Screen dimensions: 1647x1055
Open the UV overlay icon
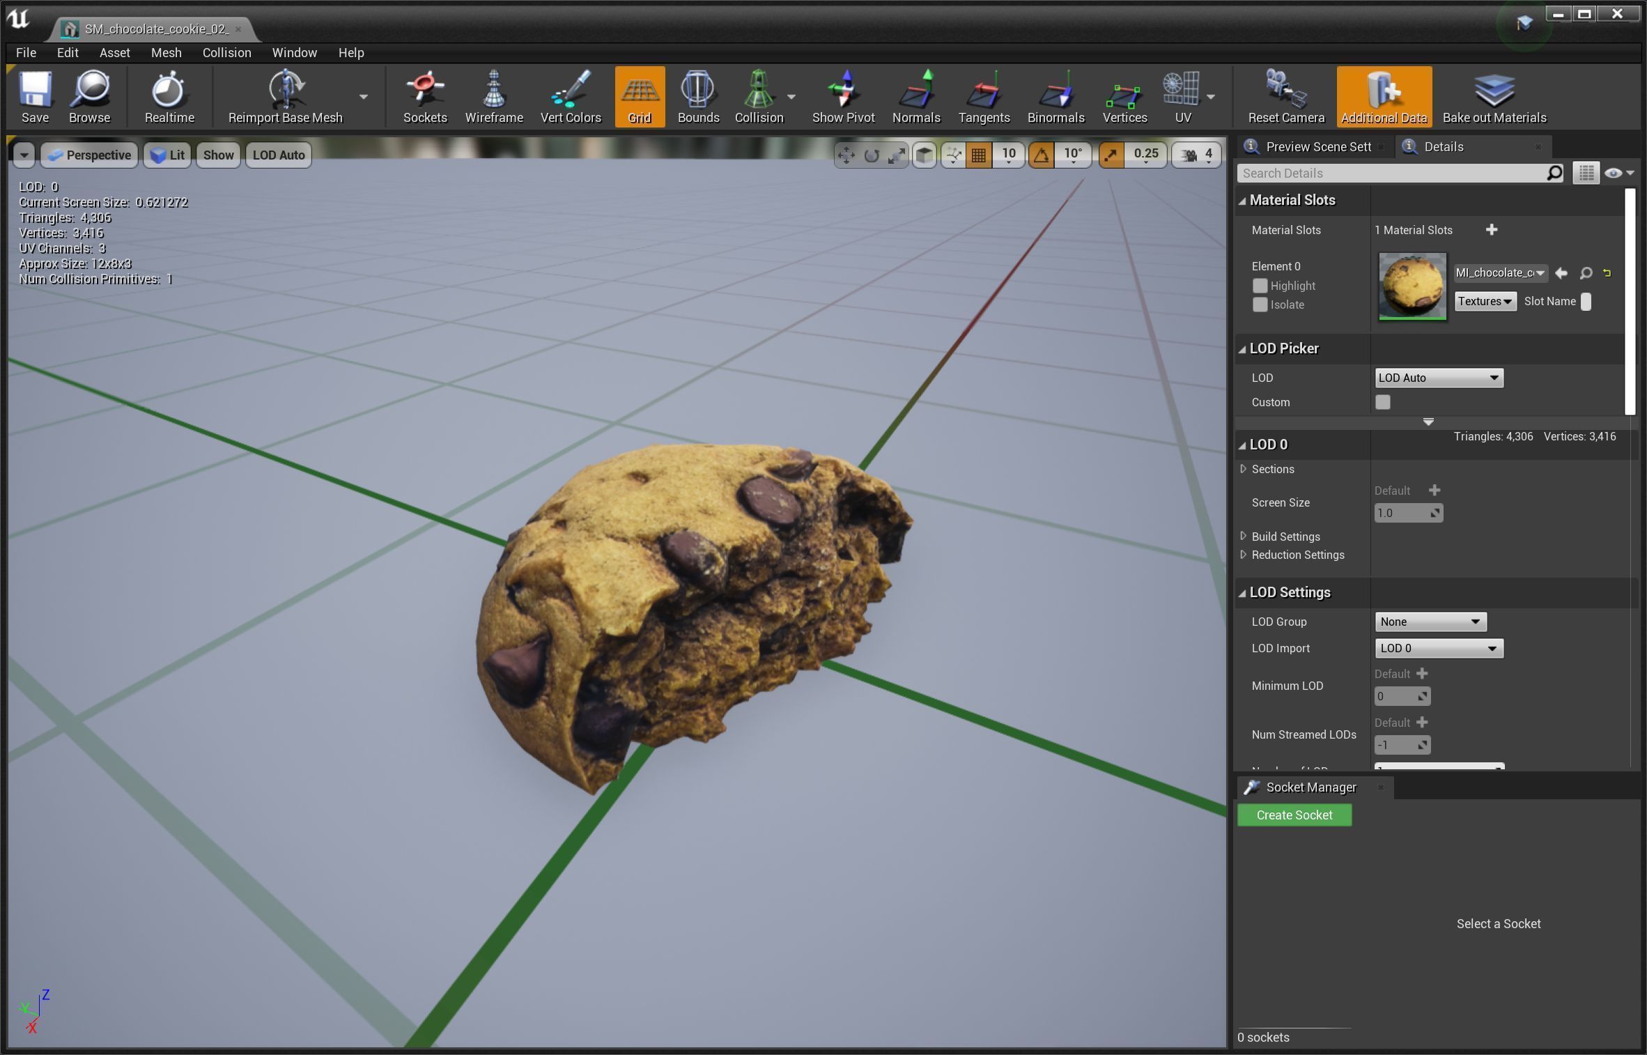1180,96
